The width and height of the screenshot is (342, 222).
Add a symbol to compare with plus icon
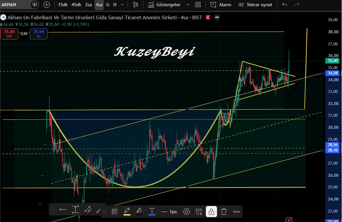[x=46, y=5]
